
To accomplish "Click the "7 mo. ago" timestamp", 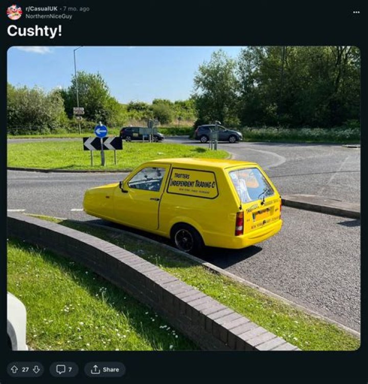I will click(x=76, y=9).
